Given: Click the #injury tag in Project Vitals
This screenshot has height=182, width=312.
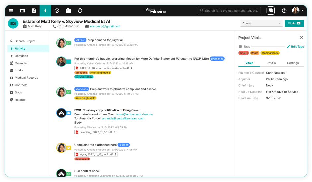Looking at the screenshot, I should point(244,53).
